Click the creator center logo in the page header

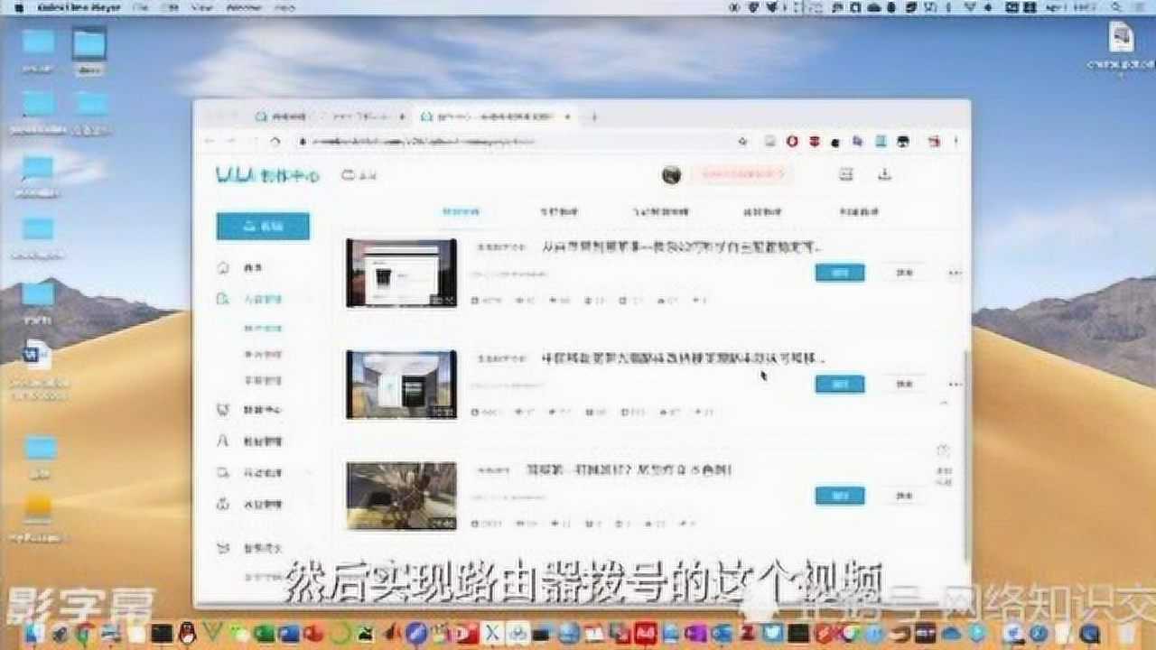point(267,174)
